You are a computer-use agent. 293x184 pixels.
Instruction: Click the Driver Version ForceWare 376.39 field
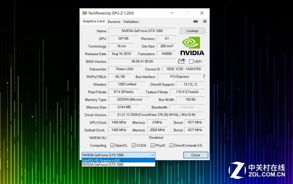156,115
